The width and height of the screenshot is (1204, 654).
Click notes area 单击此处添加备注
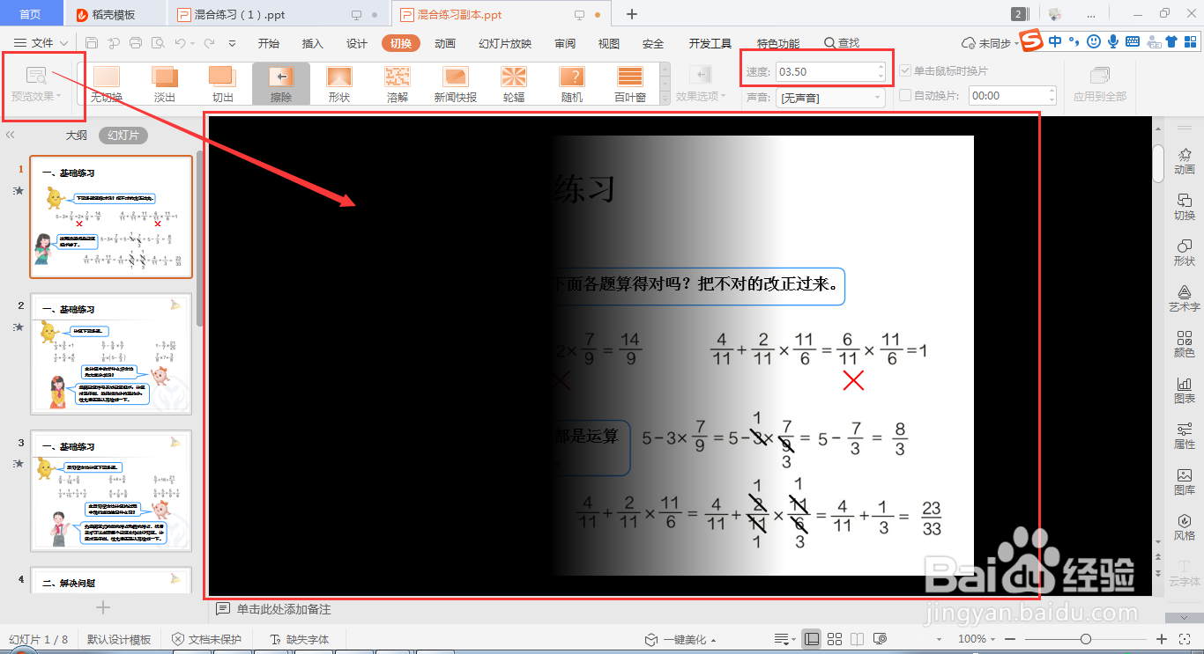pyautogui.click(x=284, y=609)
